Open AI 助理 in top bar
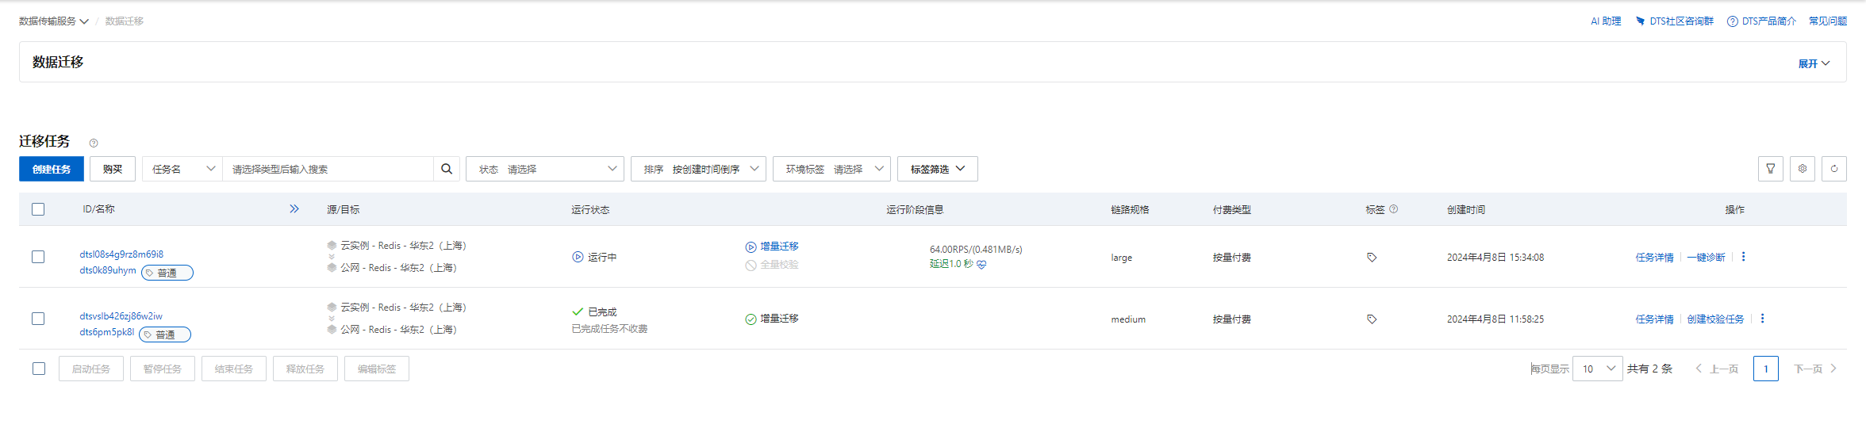The width and height of the screenshot is (1866, 428). click(1606, 21)
